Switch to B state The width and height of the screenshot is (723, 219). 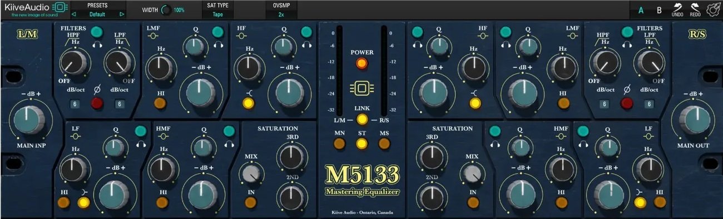pos(659,10)
